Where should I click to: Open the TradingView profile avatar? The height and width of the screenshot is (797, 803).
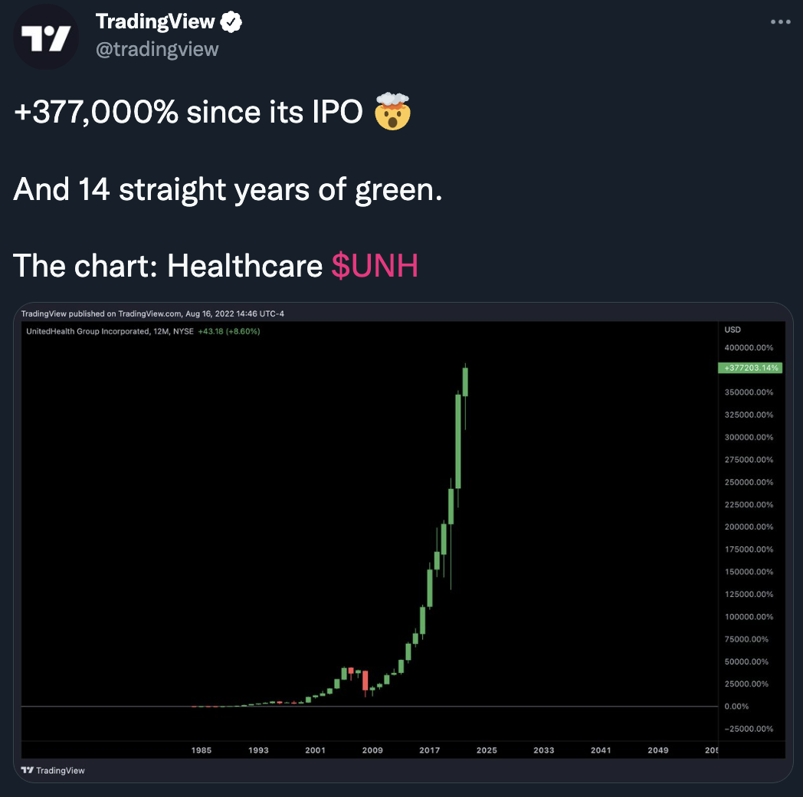click(46, 37)
